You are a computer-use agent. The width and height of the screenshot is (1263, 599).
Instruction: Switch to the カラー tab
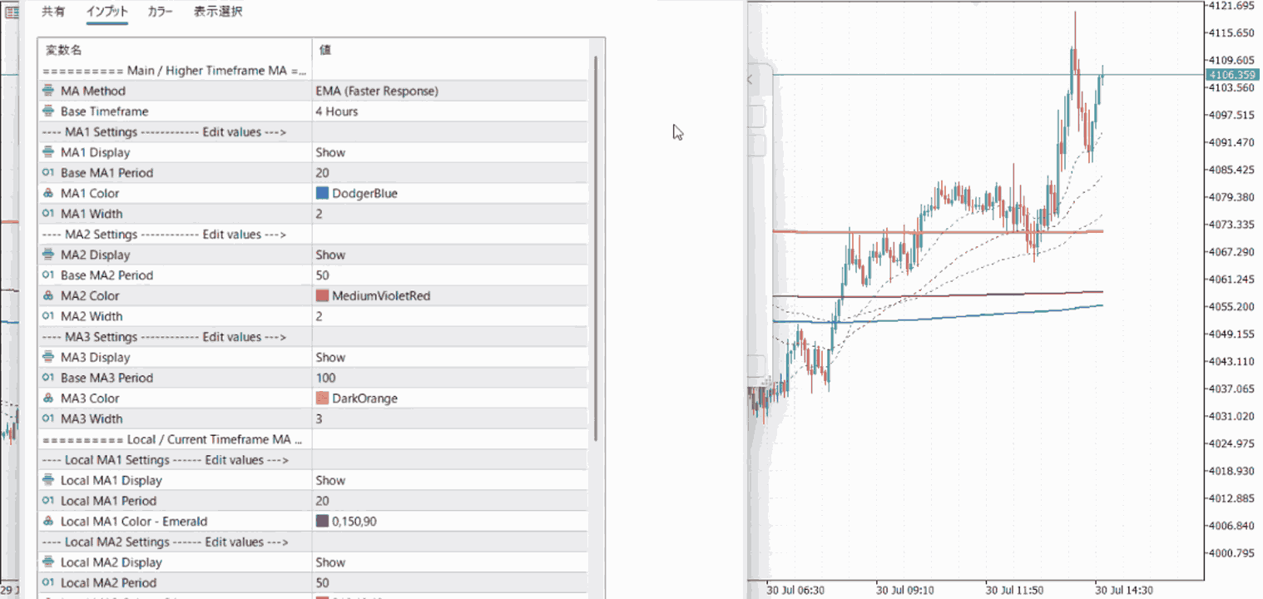coord(160,12)
